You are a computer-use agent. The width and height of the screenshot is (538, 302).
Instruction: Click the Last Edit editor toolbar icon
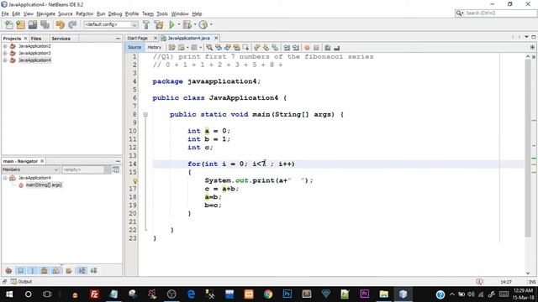[x=171, y=48]
